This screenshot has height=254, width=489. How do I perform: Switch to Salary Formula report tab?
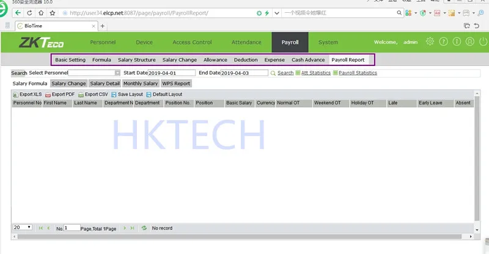[30, 84]
